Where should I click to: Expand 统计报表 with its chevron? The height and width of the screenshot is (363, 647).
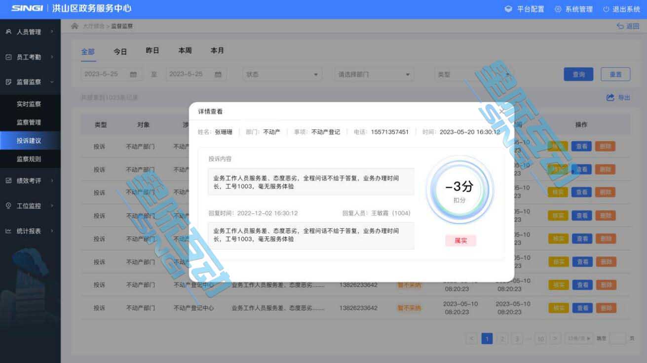[52, 231]
